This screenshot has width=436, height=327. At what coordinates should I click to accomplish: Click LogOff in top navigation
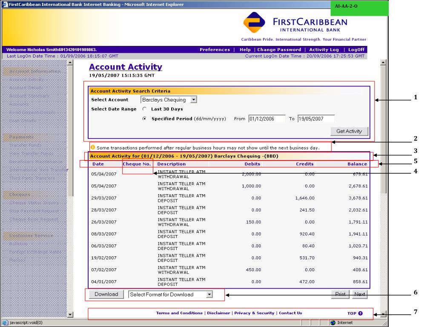(356, 49)
